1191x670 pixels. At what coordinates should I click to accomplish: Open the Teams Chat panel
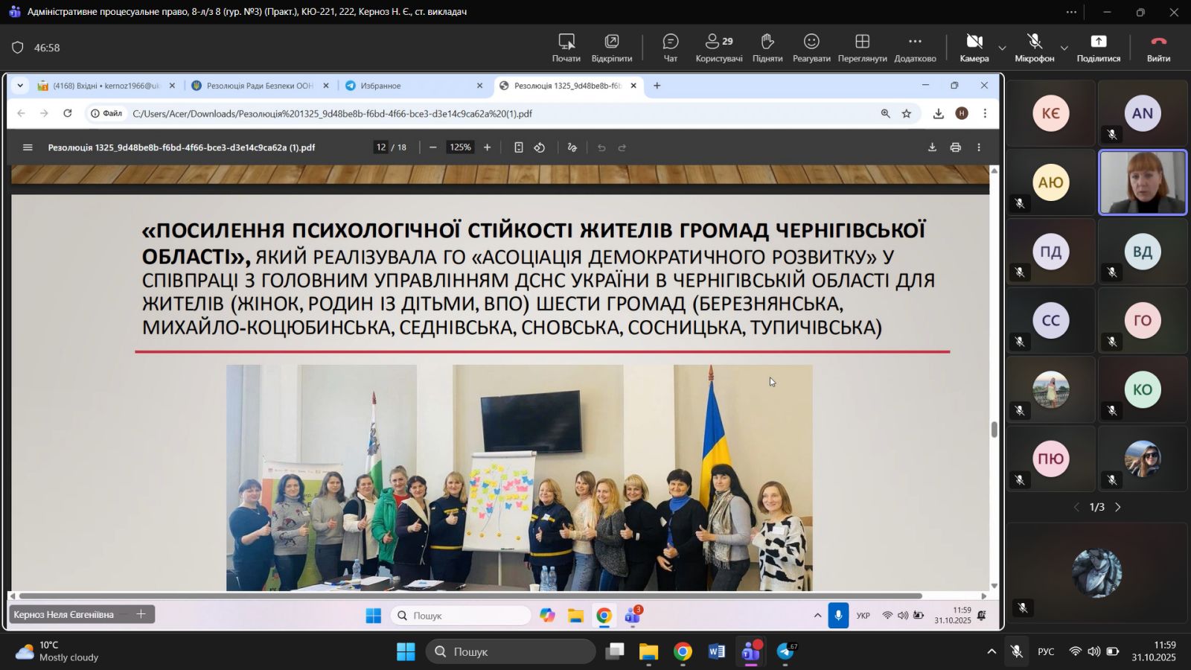[670, 48]
